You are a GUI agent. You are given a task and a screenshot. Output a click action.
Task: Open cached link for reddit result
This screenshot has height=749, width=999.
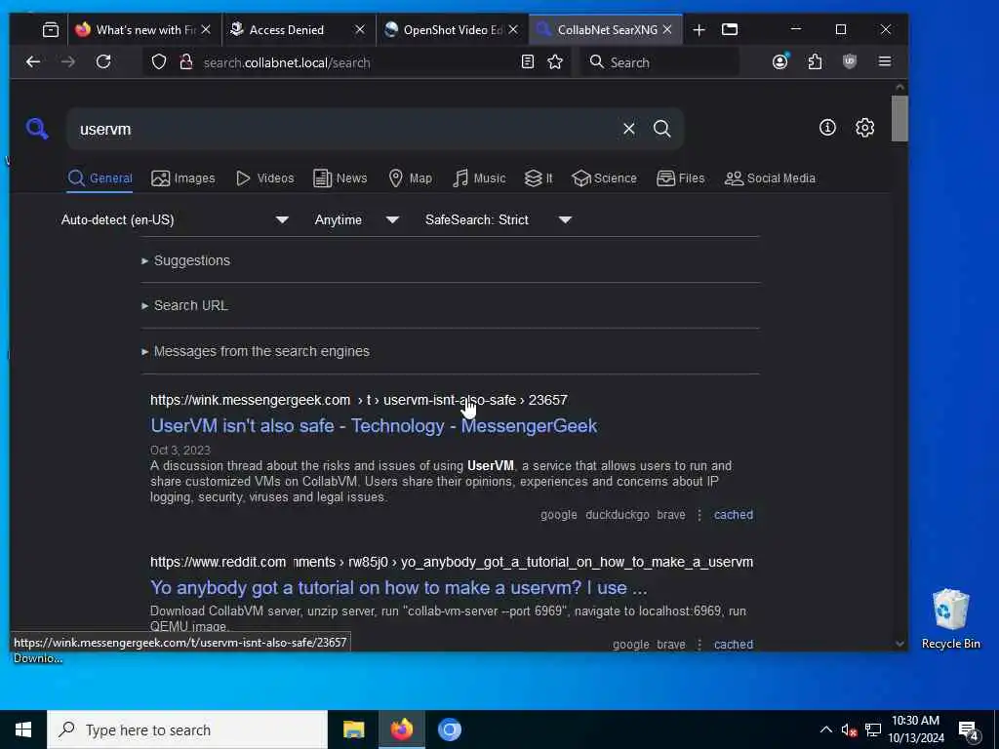[x=734, y=645]
